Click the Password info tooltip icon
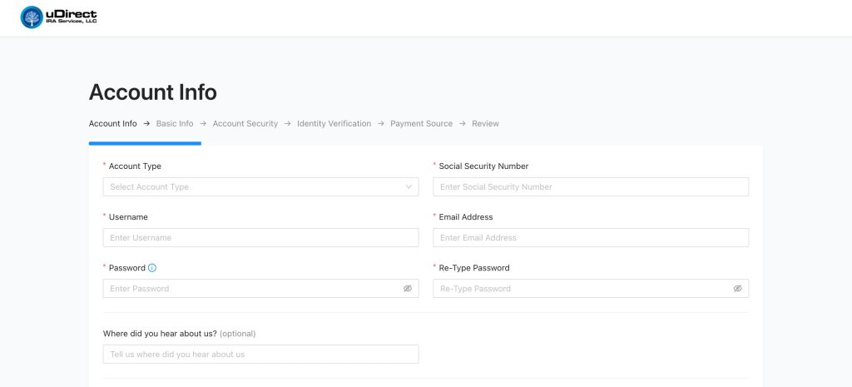 click(x=152, y=268)
